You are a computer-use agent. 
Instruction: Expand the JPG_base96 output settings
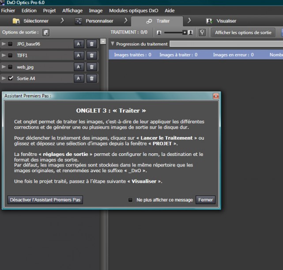coord(4,44)
